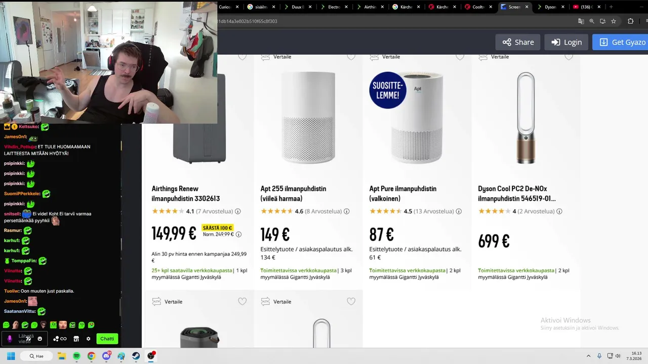Open Dyson Cool PC2 De-NOx product title

click(517, 194)
